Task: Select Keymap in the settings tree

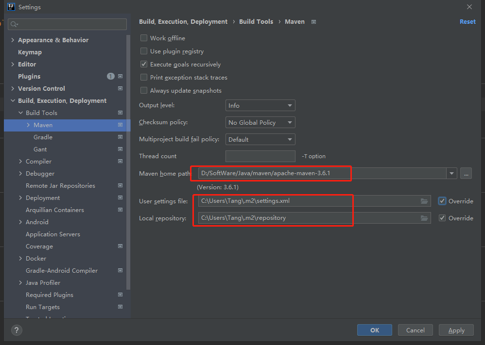Action: tap(30, 52)
